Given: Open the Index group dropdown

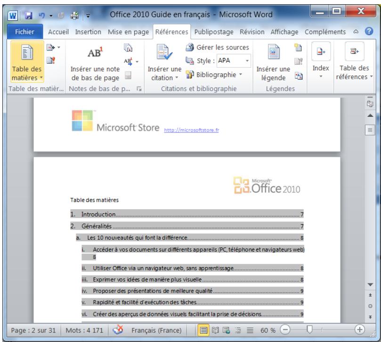Looking at the screenshot, I should [321, 61].
